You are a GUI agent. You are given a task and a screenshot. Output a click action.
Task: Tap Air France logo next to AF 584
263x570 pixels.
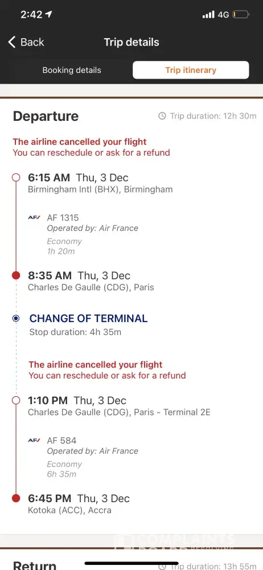(x=34, y=441)
